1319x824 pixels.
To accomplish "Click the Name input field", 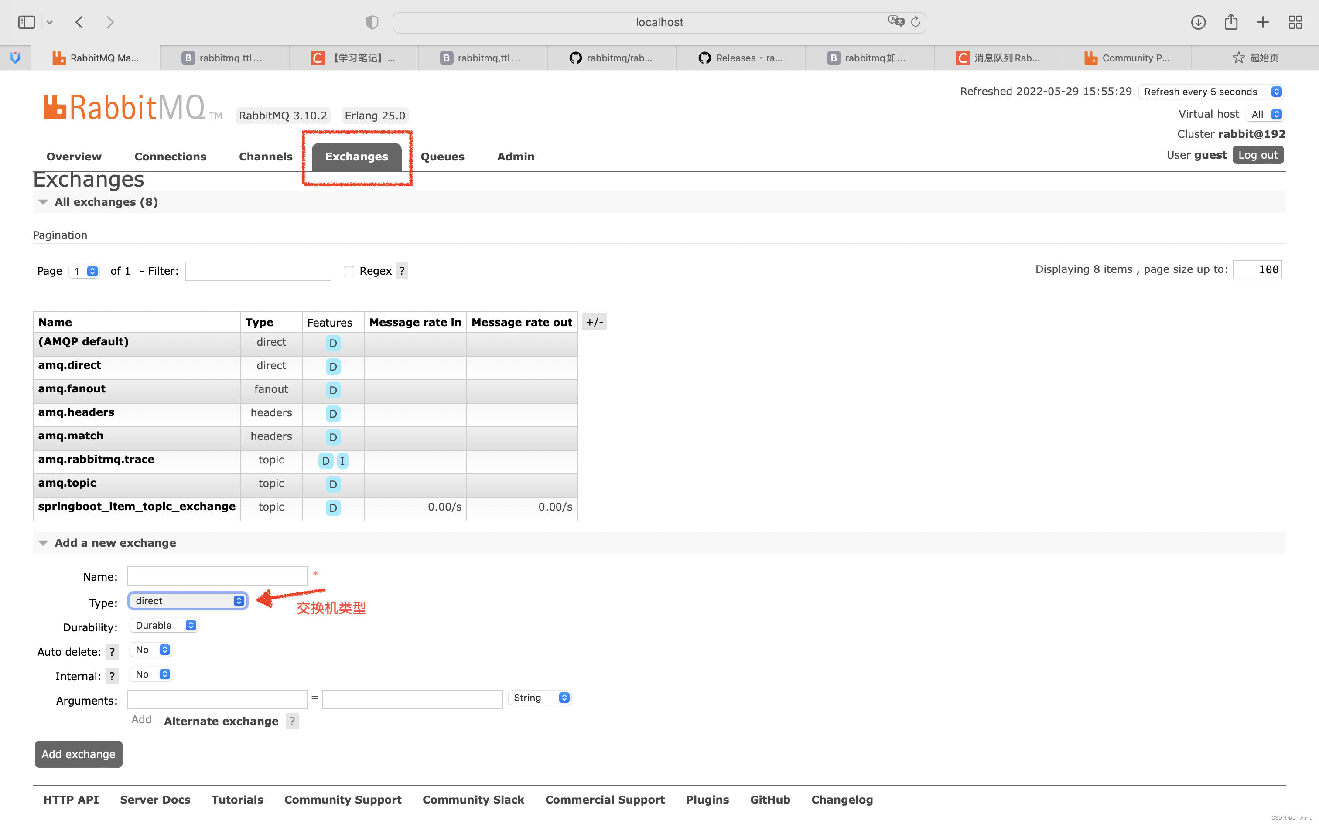I will point(218,576).
